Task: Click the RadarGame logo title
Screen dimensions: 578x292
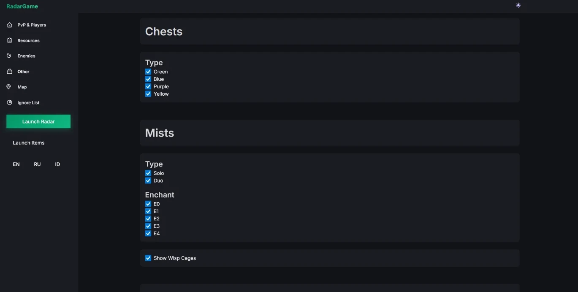Action: (22, 6)
